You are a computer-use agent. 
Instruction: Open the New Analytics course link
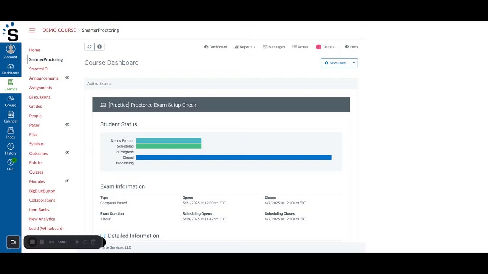click(42, 219)
